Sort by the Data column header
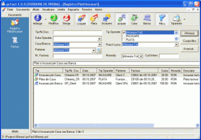Screen dimensions: 201x140 (x=89, y=70)
